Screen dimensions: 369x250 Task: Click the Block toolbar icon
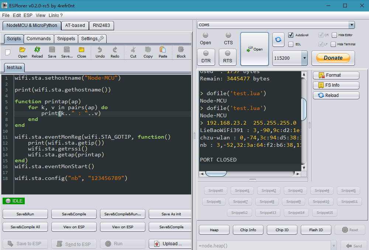point(181,52)
